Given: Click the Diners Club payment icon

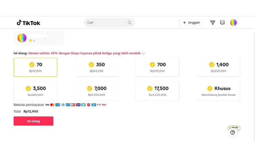Looking at the screenshot, I should (x=63, y=105).
